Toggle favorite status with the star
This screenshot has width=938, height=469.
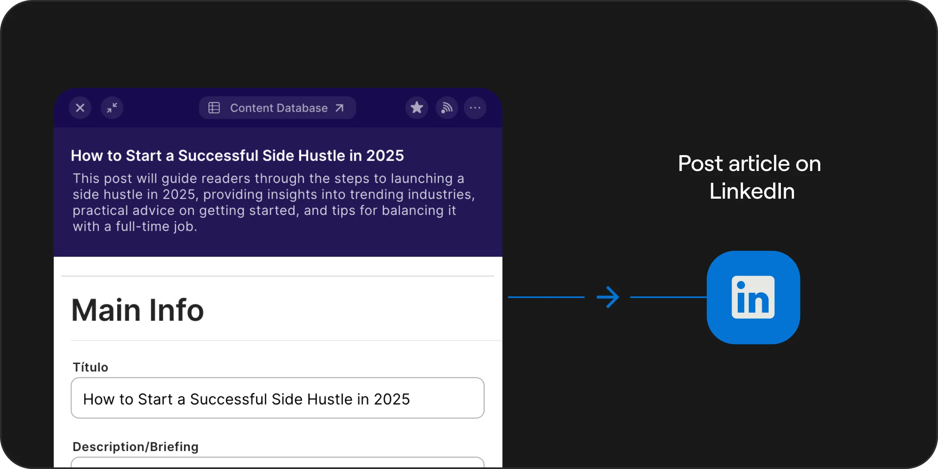click(x=416, y=108)
